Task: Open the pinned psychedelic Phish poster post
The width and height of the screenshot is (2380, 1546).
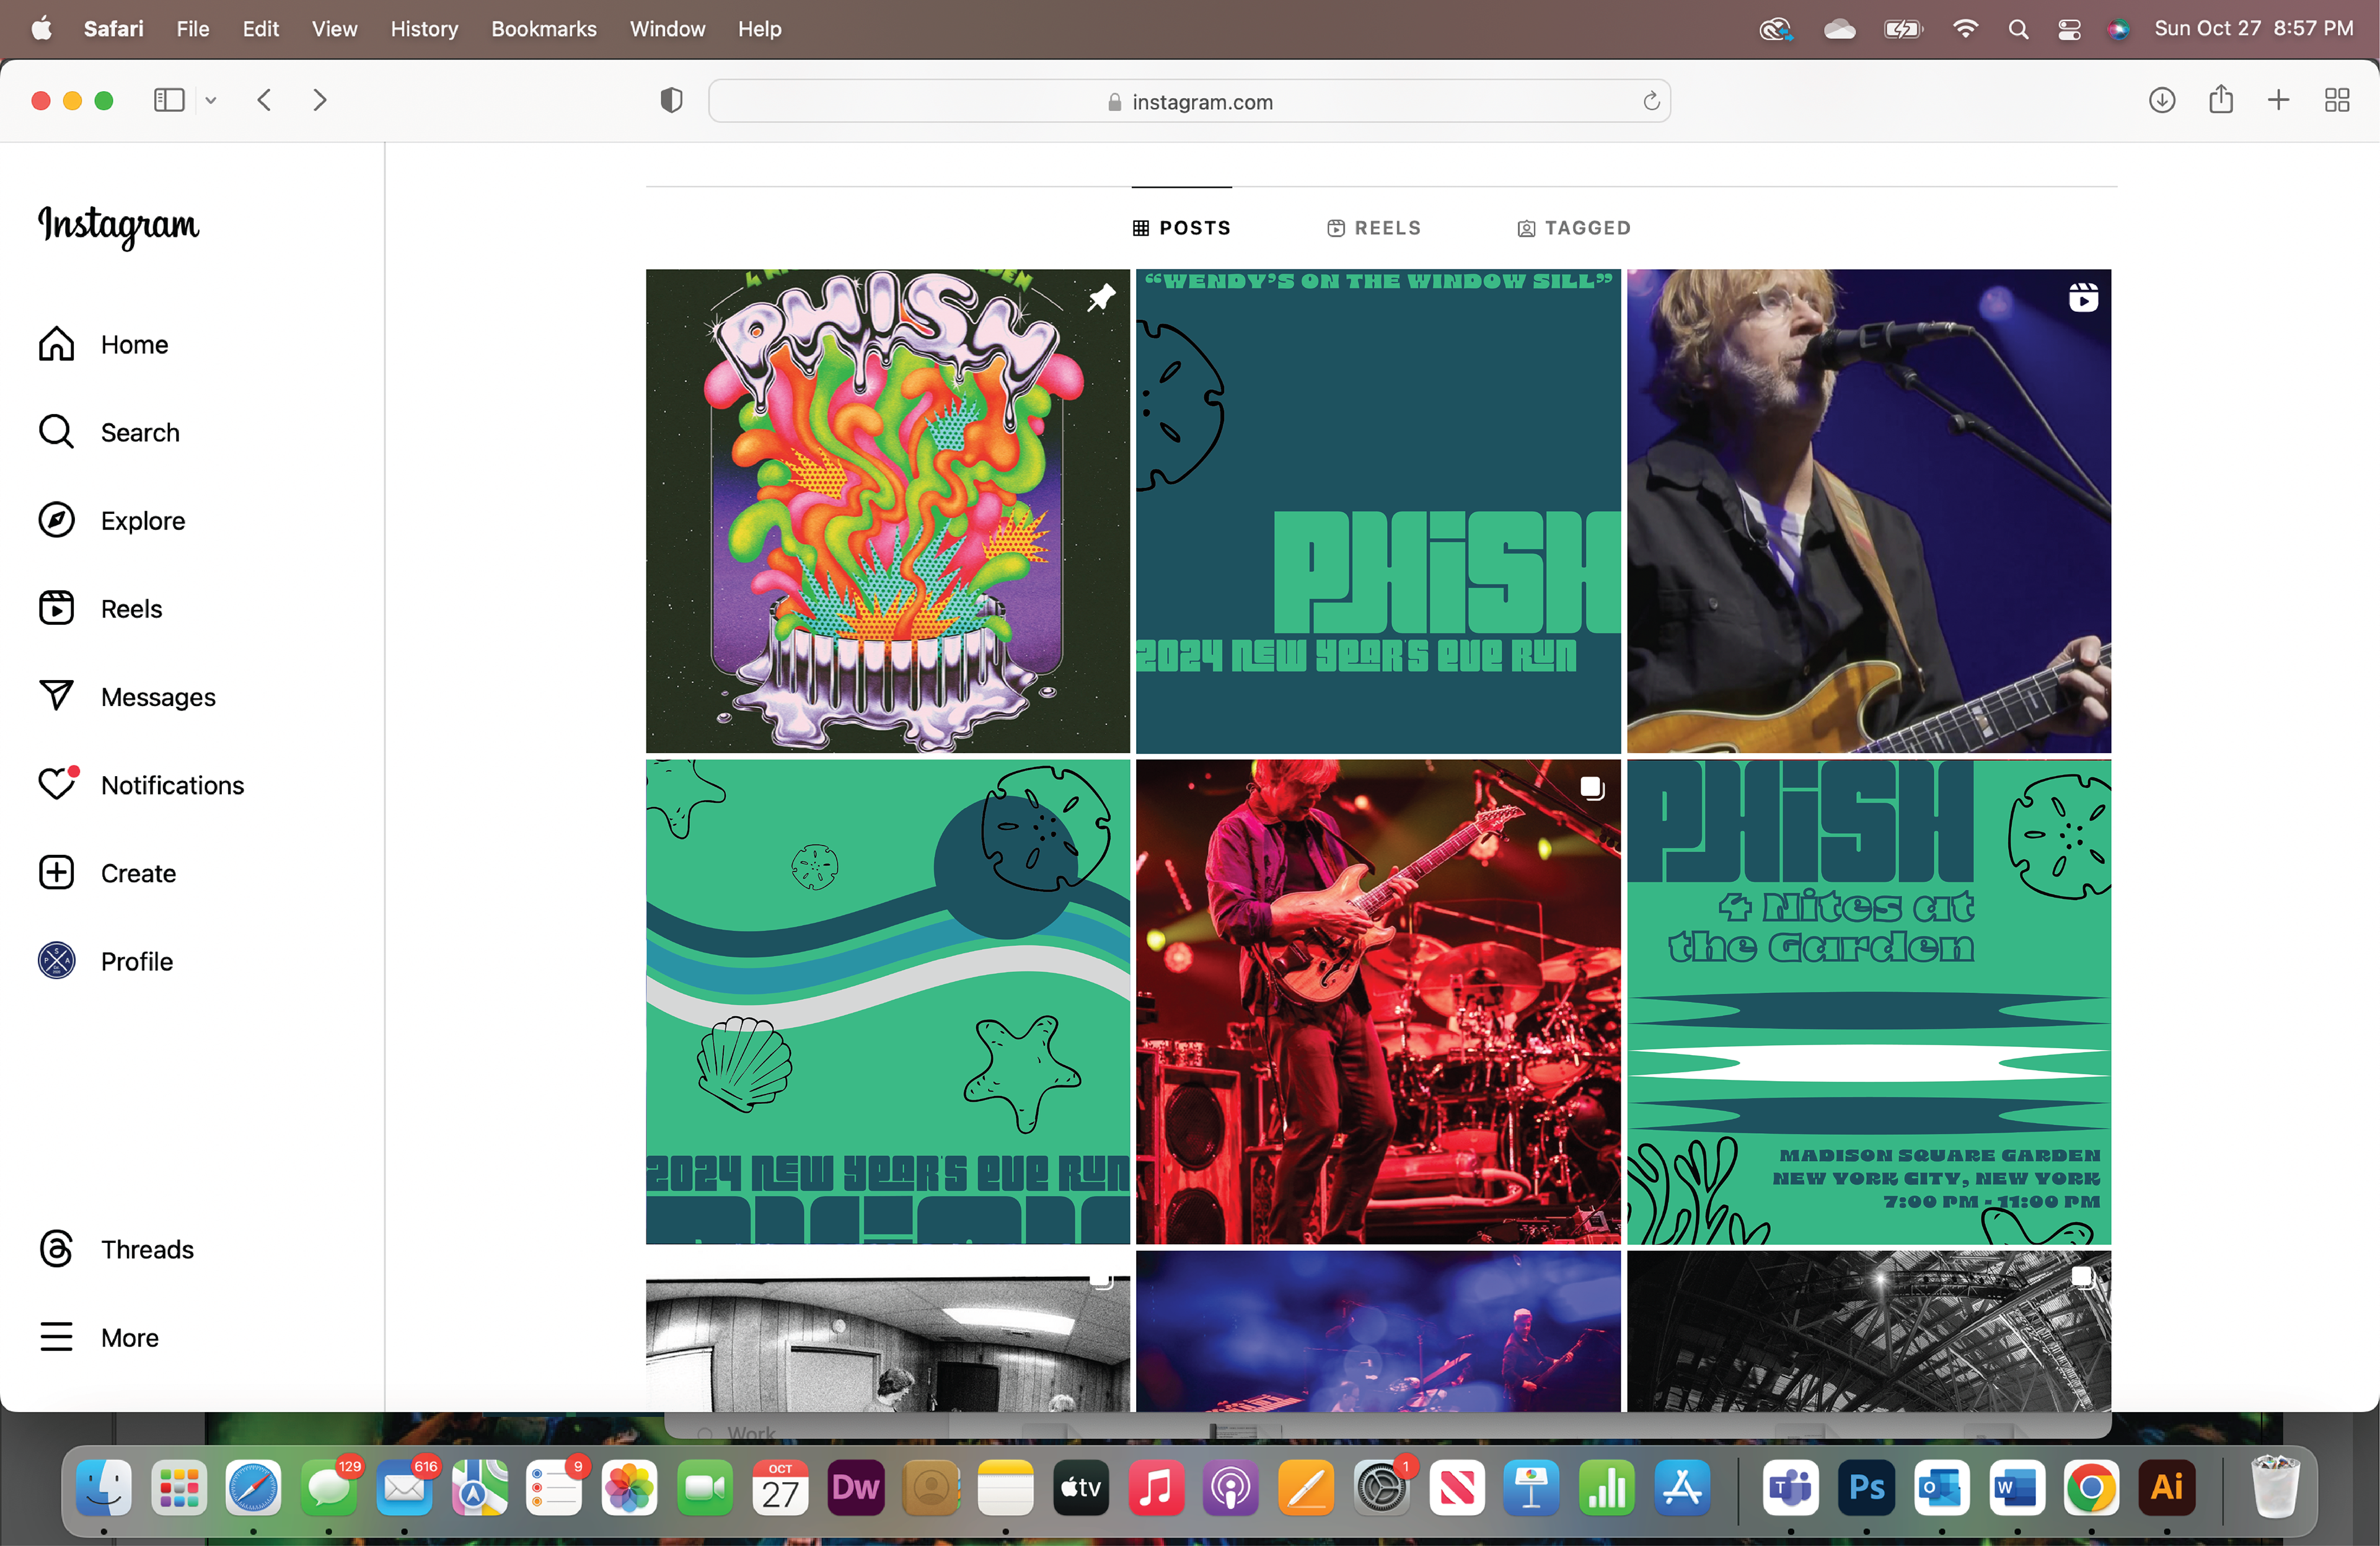Action: [x=887, y=511]
